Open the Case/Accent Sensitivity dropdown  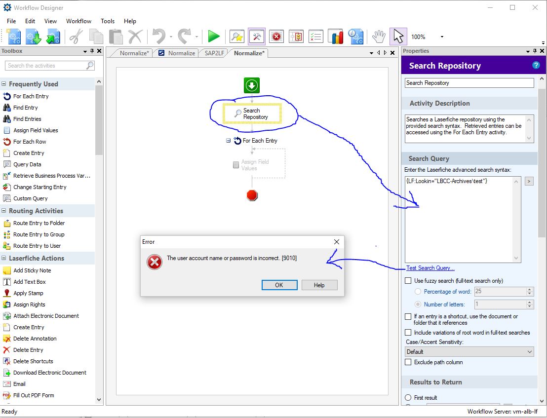coord(469,352)
